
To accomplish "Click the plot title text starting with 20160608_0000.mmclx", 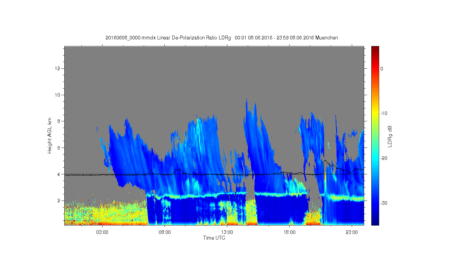I will coord(222,38).
